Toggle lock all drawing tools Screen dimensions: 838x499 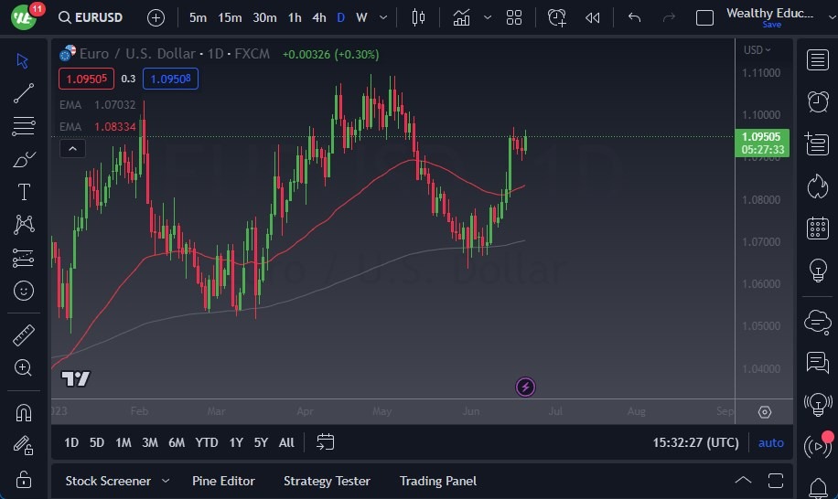(24, 479)
